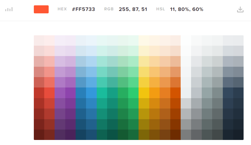The width and height of the screenshot is (251, 145).
Task: Click the HSL label
Action: (x=161, y=9)
